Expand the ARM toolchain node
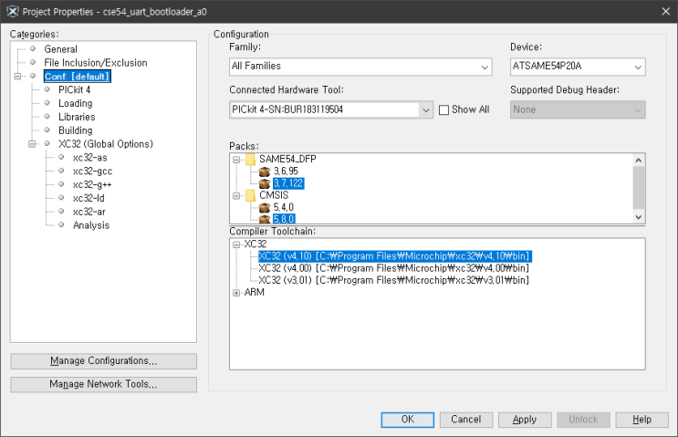 [x=237, y=293]
